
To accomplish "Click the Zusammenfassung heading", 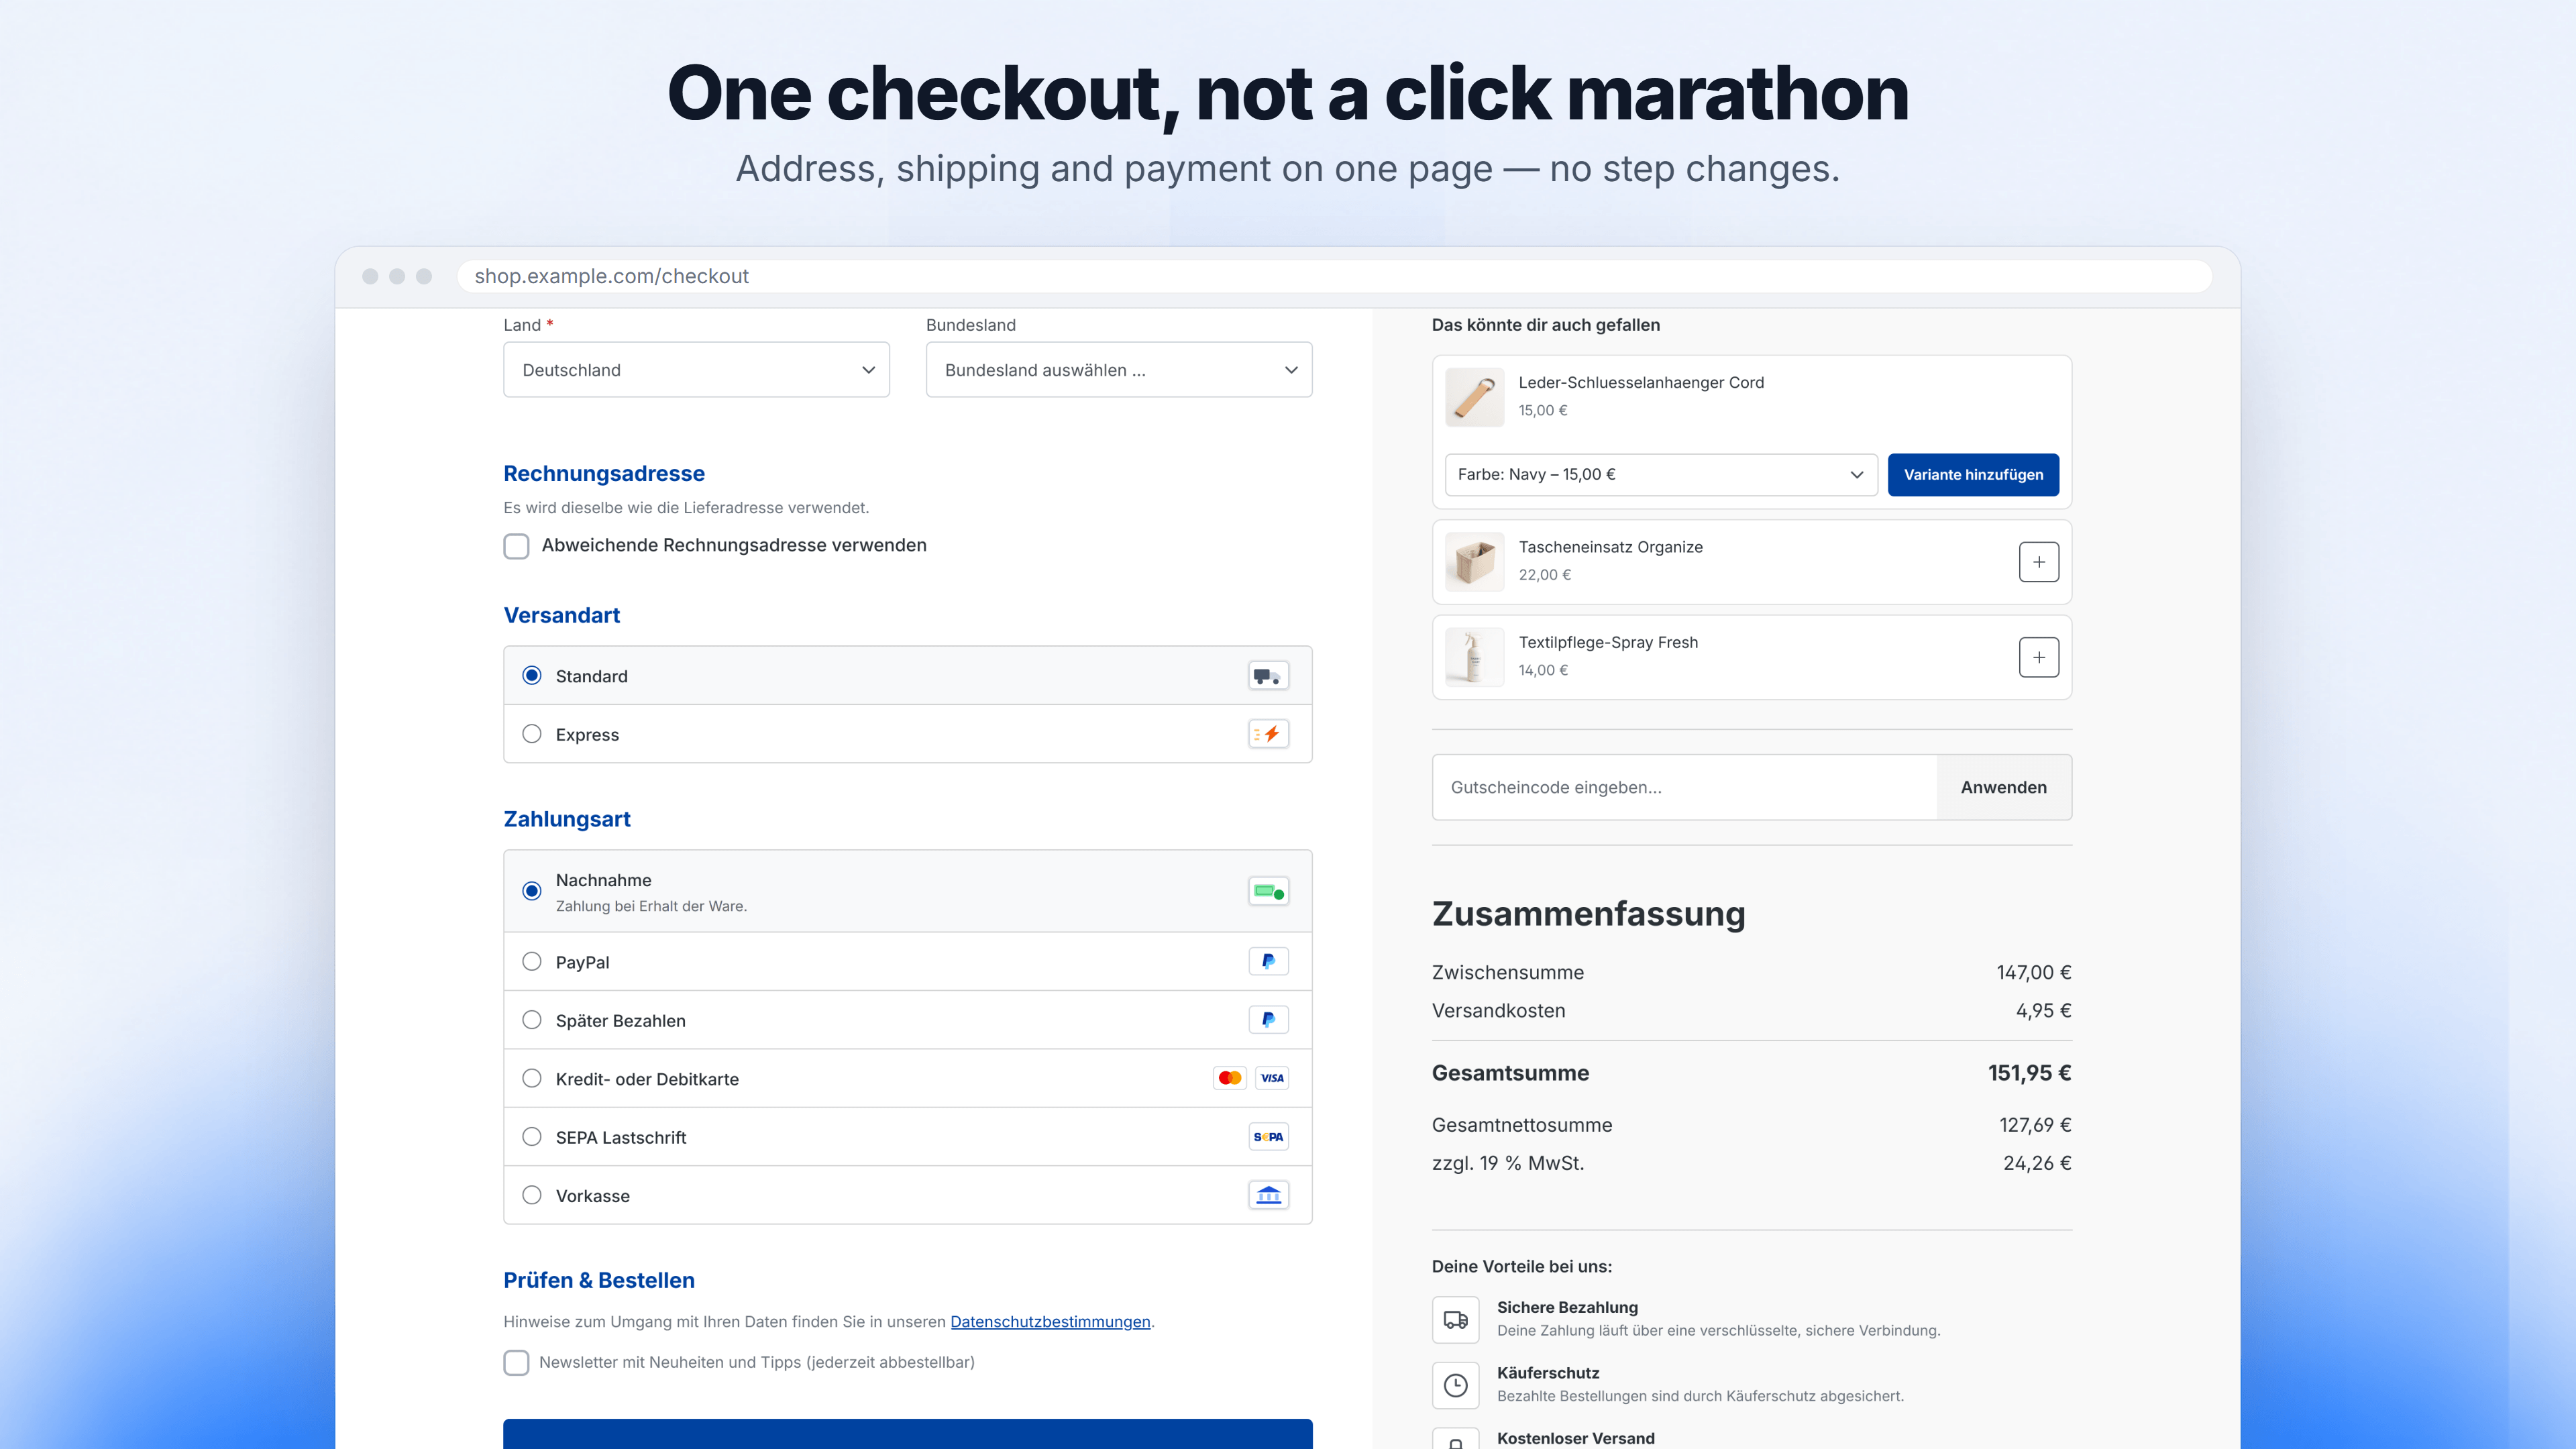I will [x=1588, y=914].
